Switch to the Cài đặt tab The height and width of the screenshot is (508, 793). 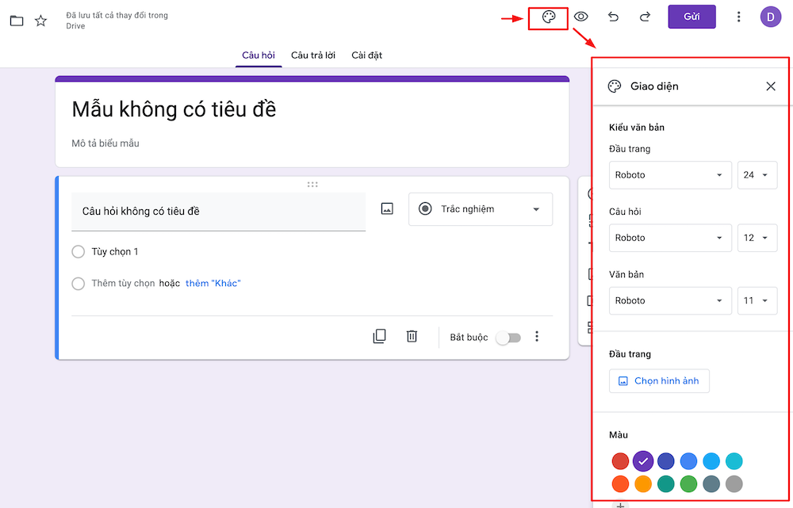[x=366, y=55]
